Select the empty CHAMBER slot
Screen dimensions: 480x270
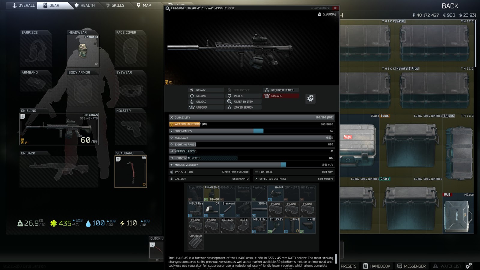(196, 242)
